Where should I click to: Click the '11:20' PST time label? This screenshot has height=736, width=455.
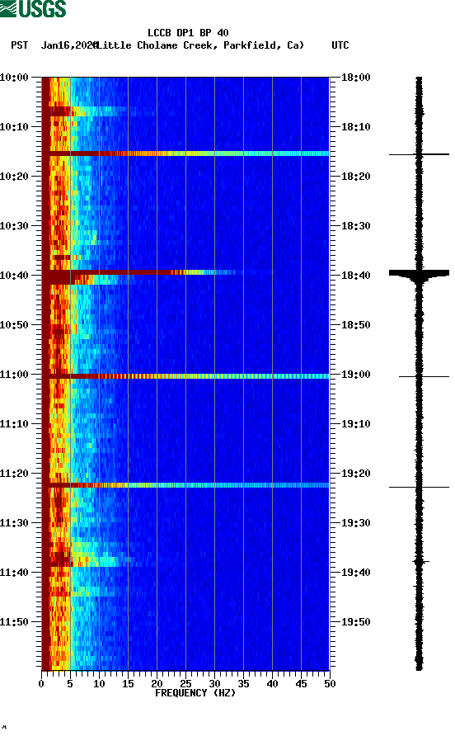click(x=15, y=473)
